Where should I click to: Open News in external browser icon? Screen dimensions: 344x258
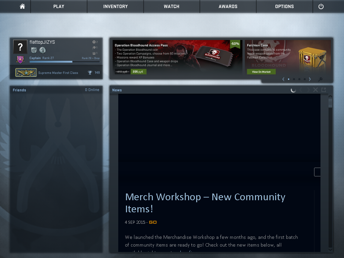coord(324,90)
